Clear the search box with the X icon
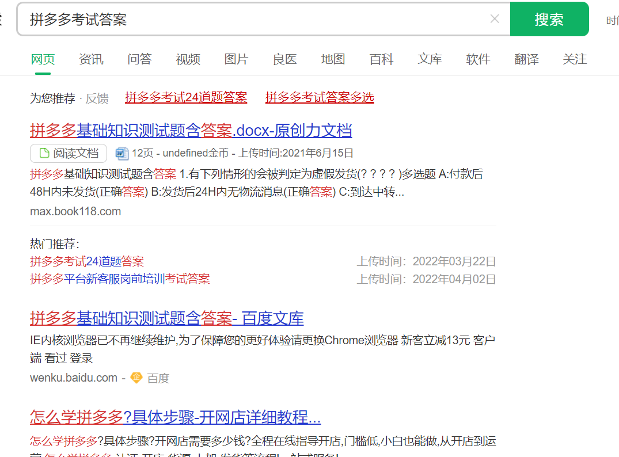The width and height of the screenshot is (619, 457). click(494, 19)
